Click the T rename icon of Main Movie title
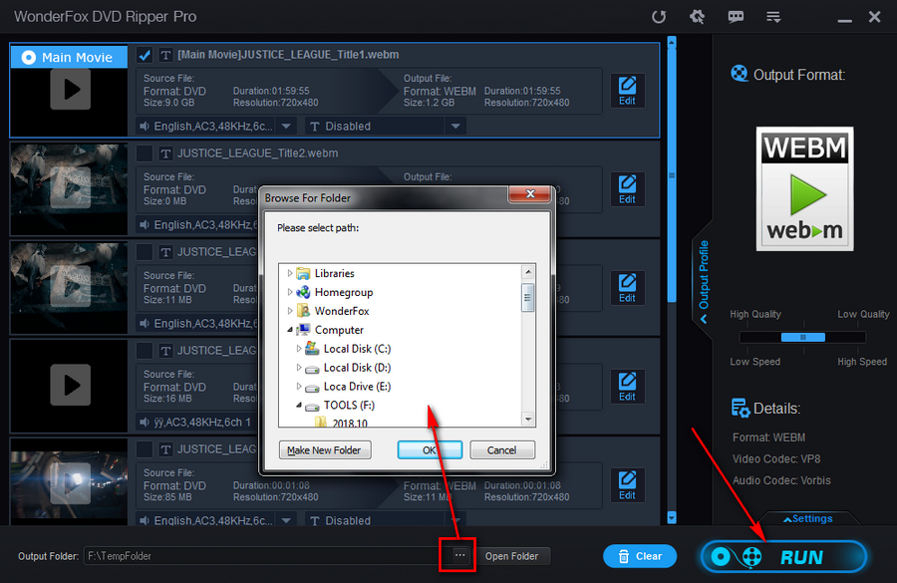This screenshot has height=583, width=897. [x=165, y=55]
